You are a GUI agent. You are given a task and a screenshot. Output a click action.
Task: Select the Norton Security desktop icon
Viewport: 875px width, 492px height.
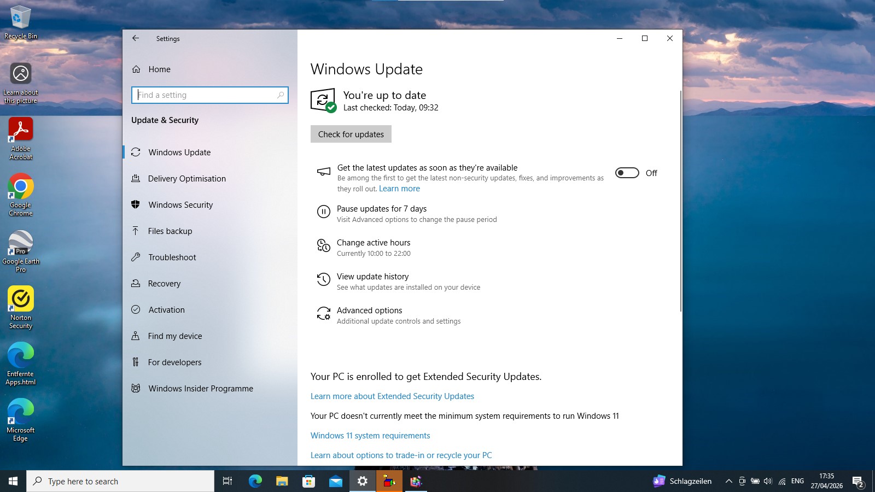coord(21,308)
